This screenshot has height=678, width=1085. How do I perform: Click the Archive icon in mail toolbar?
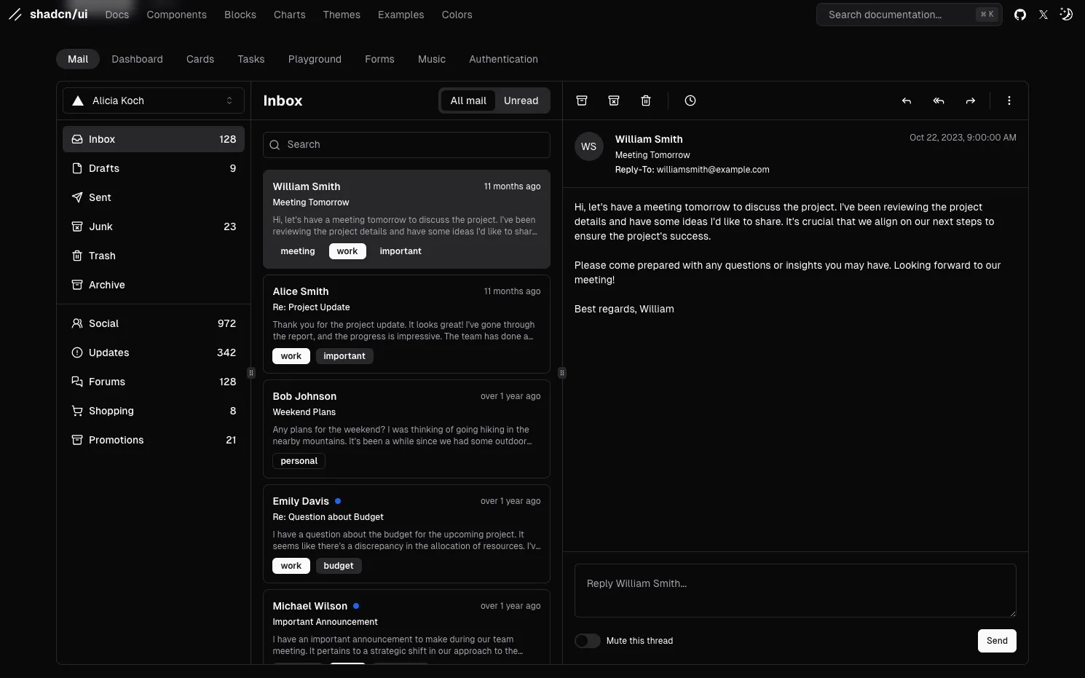click(582, 100)
